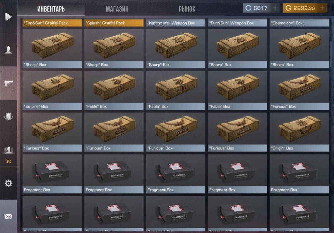Pick the "Chameleon" Box label
334x233 pixels.
coord(299,23)
